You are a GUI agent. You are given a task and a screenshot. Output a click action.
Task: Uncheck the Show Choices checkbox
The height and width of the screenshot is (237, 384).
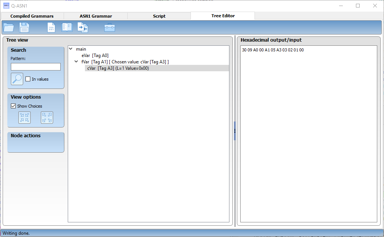coord(13,106)
